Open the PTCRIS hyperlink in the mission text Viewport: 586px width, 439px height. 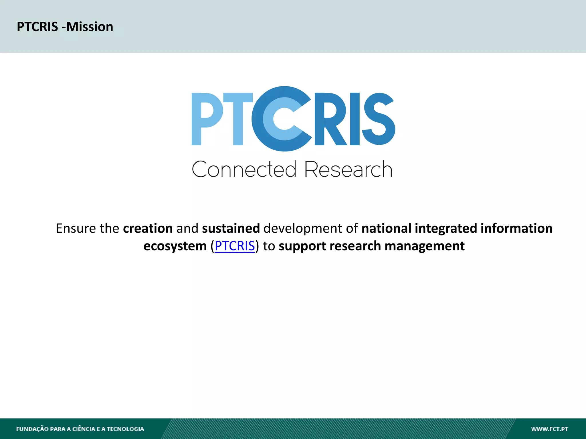tap(235, 246)
